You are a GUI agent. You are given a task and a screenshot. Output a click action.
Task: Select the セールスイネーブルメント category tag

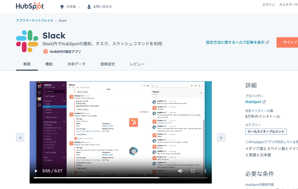[x=266, y=132]
